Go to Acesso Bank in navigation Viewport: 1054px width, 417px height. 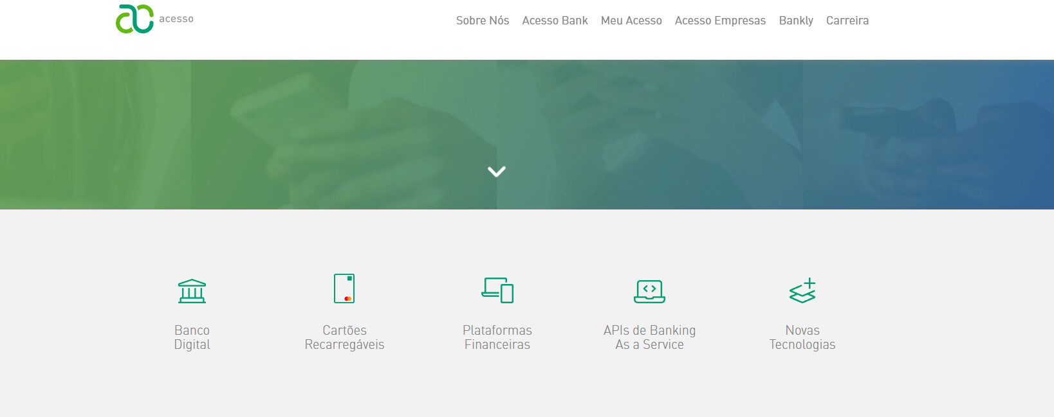coord(555,21)
